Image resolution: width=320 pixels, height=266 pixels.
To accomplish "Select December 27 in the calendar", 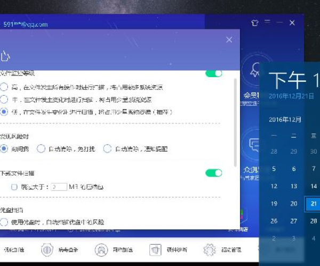I will [x=294, y=221].
